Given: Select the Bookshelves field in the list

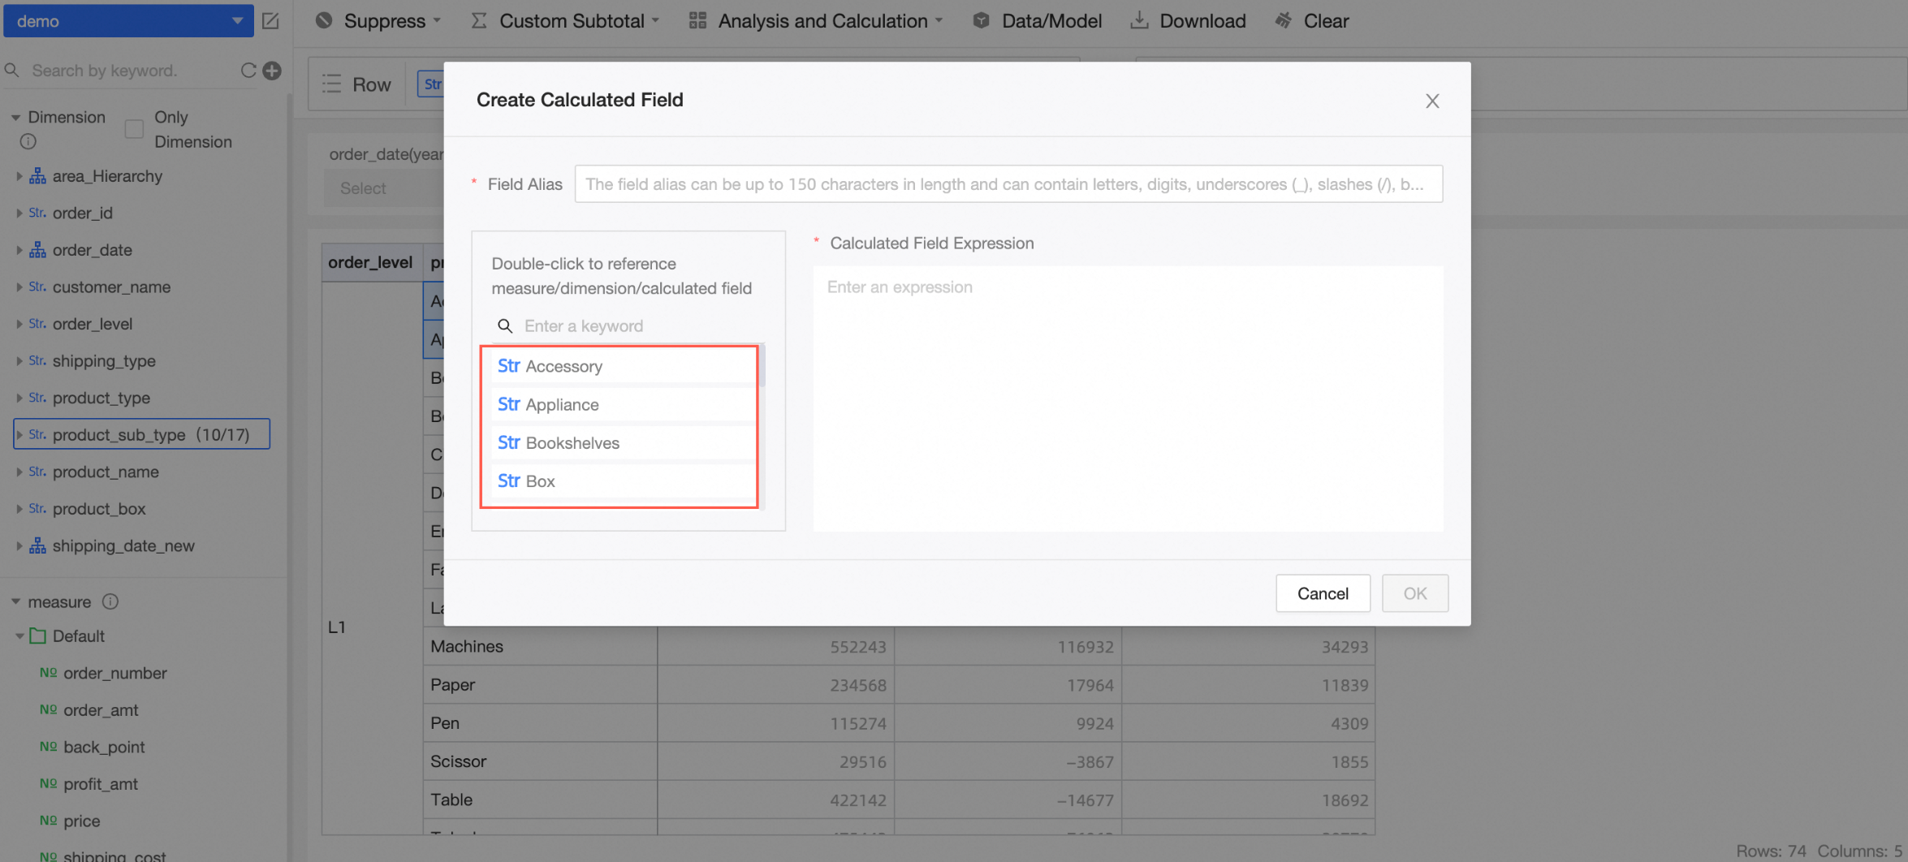Looking at the screenshot, I should [572, 443].
